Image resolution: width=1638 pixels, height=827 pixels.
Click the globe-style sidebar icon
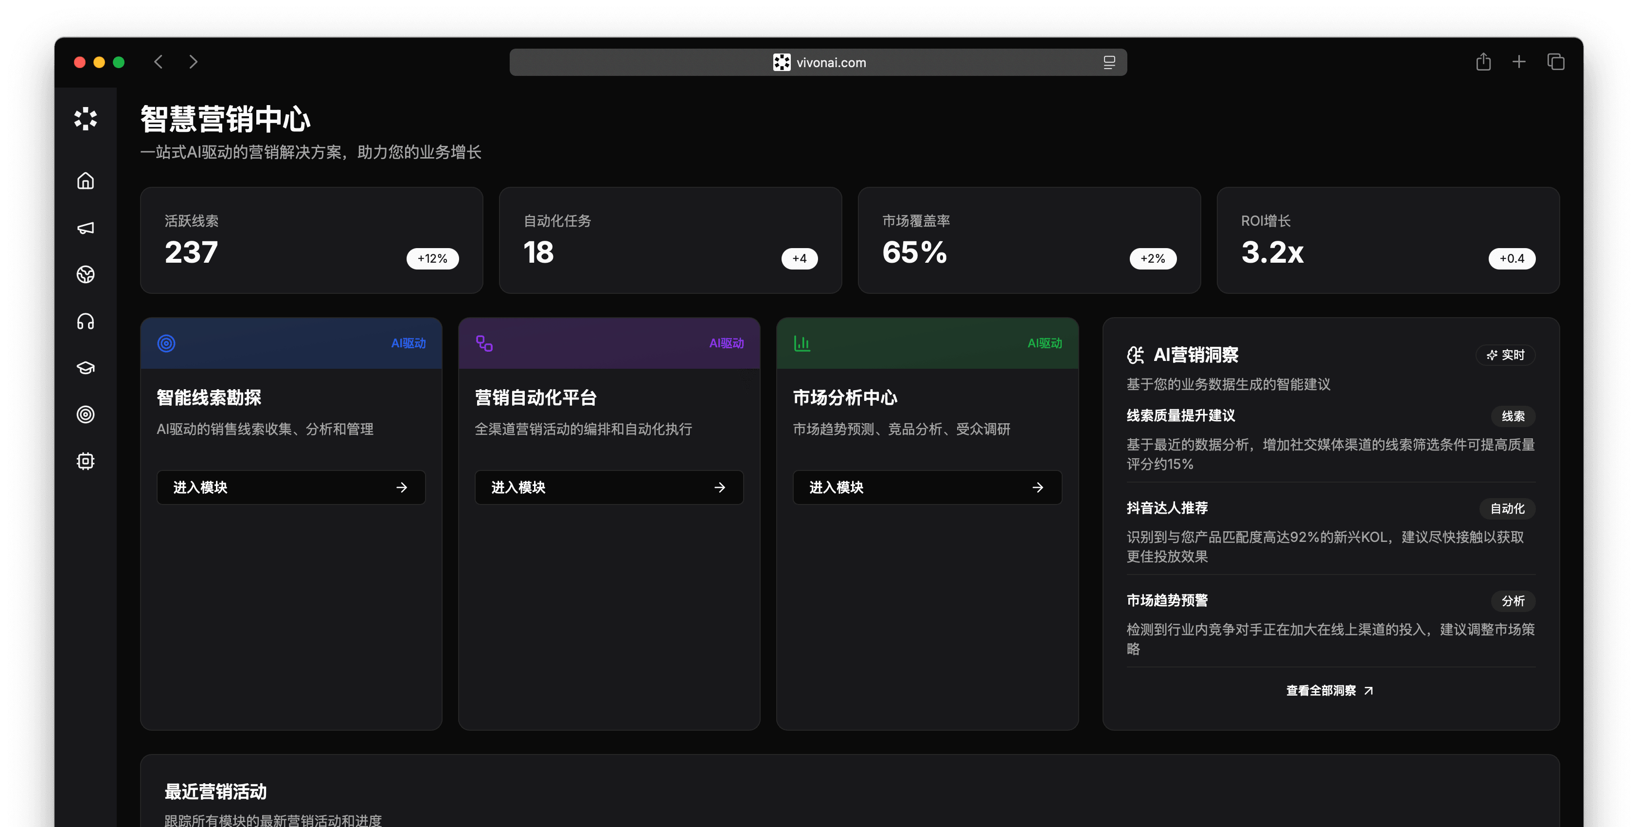click(x=85, y=274)
